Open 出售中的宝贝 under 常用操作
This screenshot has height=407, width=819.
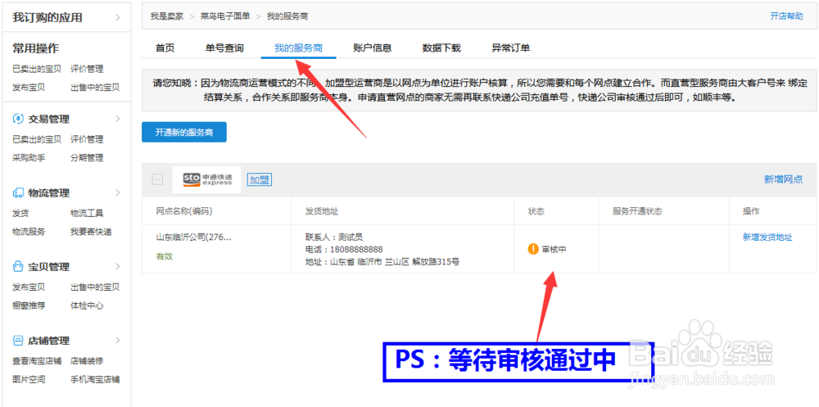(x=95, y=88)
